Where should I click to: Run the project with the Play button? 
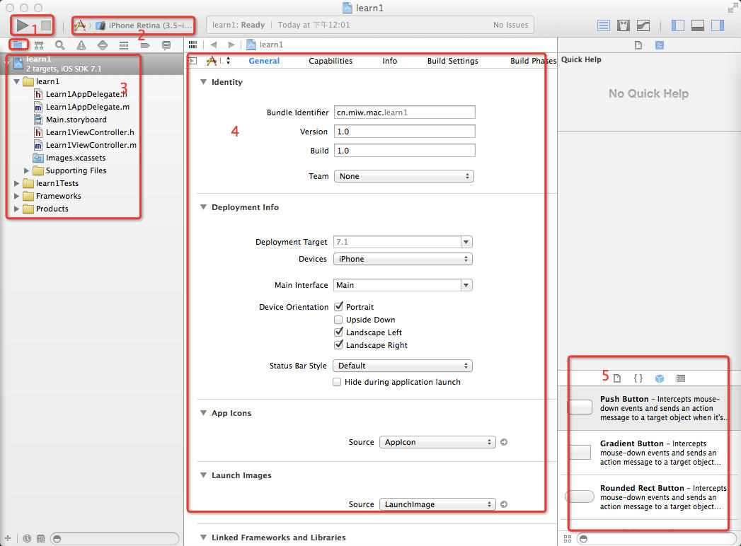(22, 25)
